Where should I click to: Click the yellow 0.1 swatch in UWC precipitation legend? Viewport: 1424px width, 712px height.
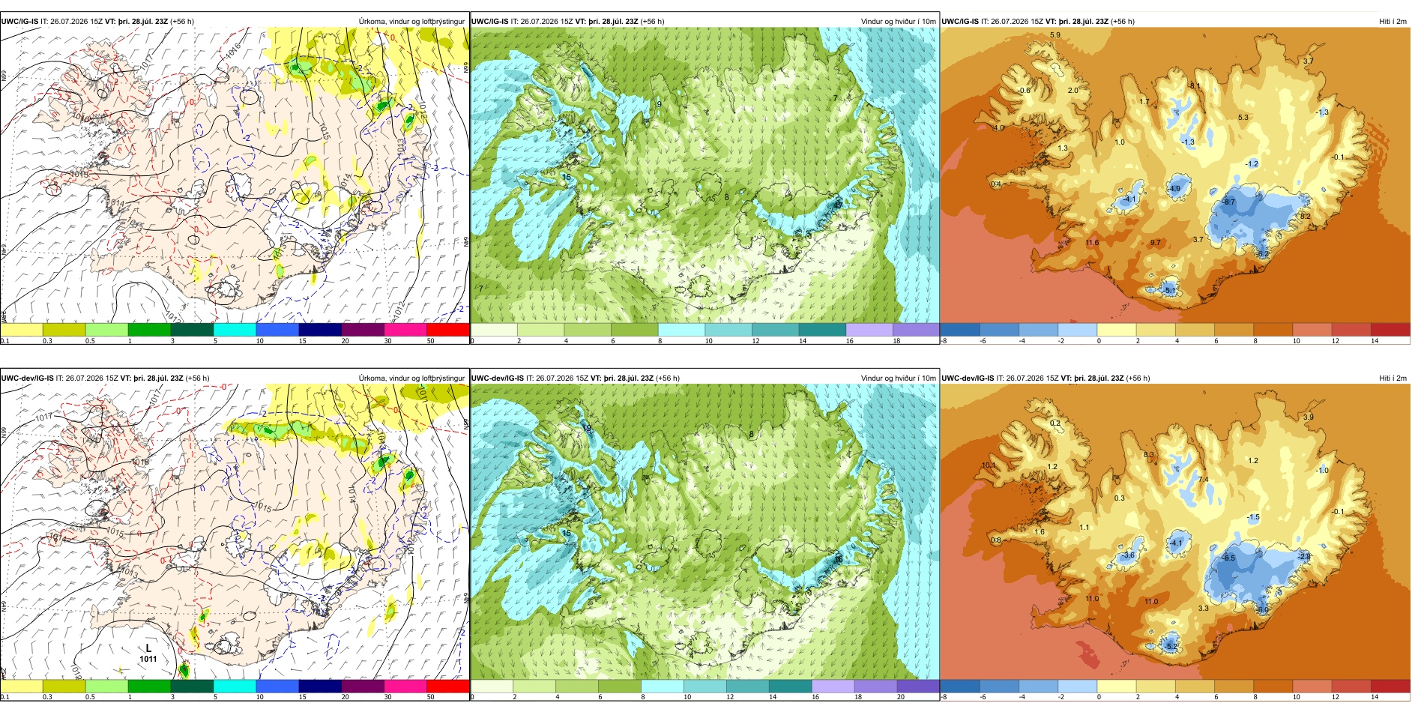(x=22, y=330)
